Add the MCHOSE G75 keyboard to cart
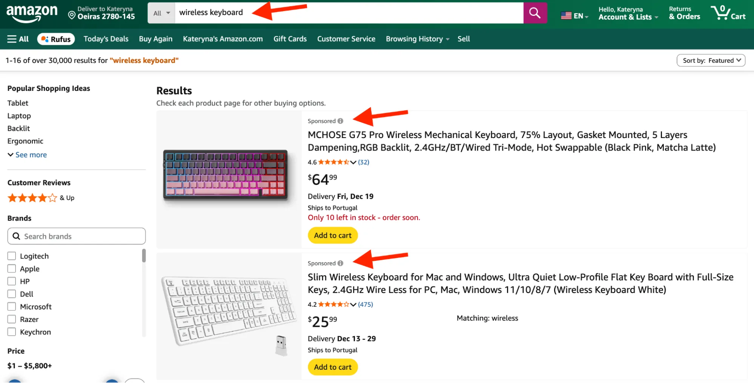Screen dimensions: 754x383 click(x=332, y=235)
